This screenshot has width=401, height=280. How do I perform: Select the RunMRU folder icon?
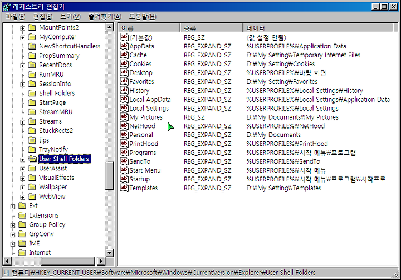pyautogui.click(x=32, y=74)
